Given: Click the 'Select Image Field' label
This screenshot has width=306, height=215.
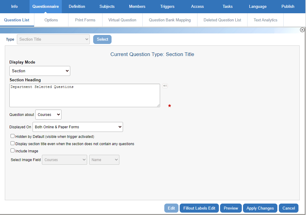Looking at the screenshot, I should point(26,160).
